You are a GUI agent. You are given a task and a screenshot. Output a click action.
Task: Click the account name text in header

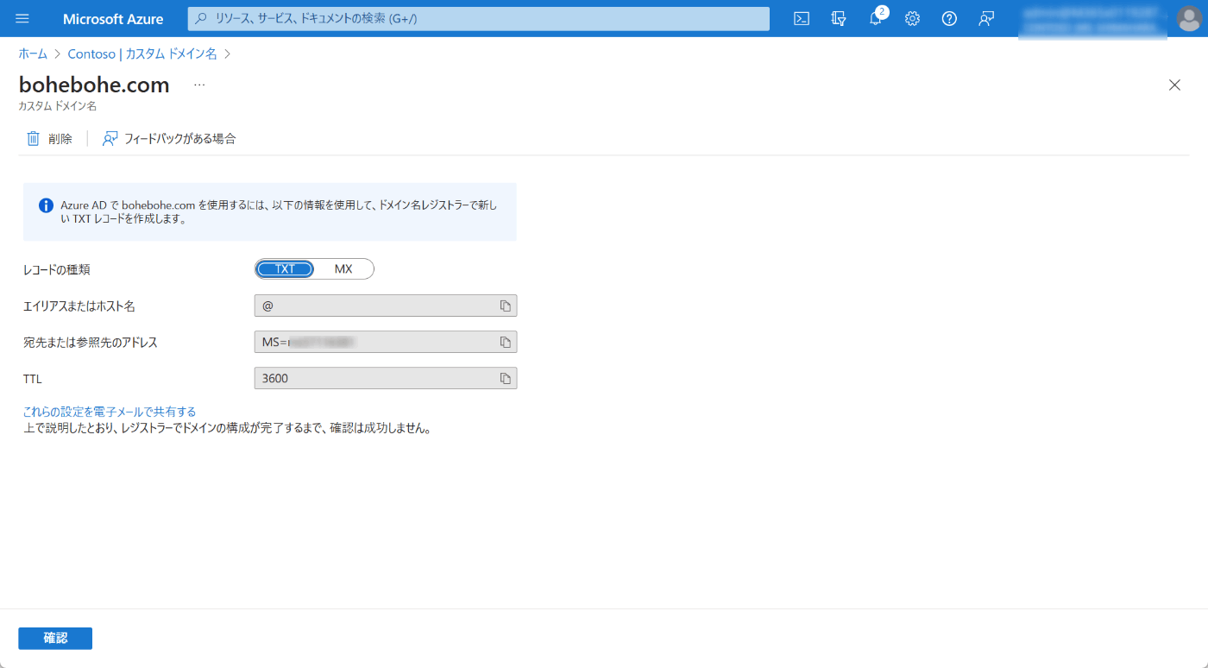pyautogui.click(x=1092, y=20)
